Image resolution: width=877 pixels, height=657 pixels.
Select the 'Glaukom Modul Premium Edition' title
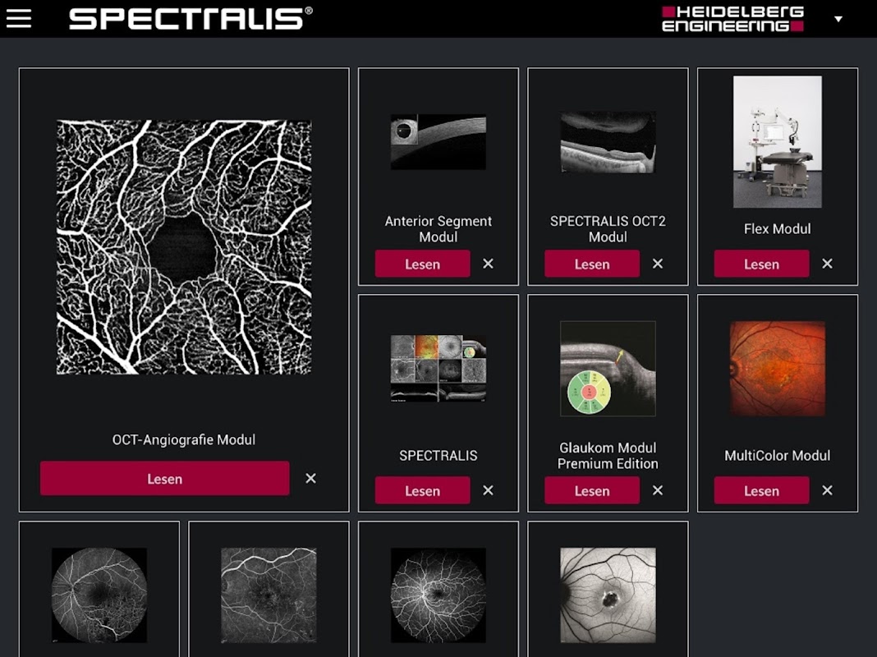[x=608, y=456]
